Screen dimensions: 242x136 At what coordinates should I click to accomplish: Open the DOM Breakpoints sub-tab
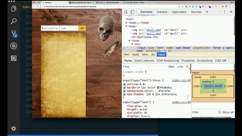(x=168, y=60)
